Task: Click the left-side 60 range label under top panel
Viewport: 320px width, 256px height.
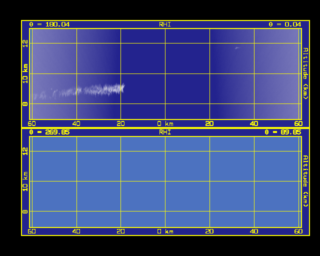Action: tap(32, 123)
